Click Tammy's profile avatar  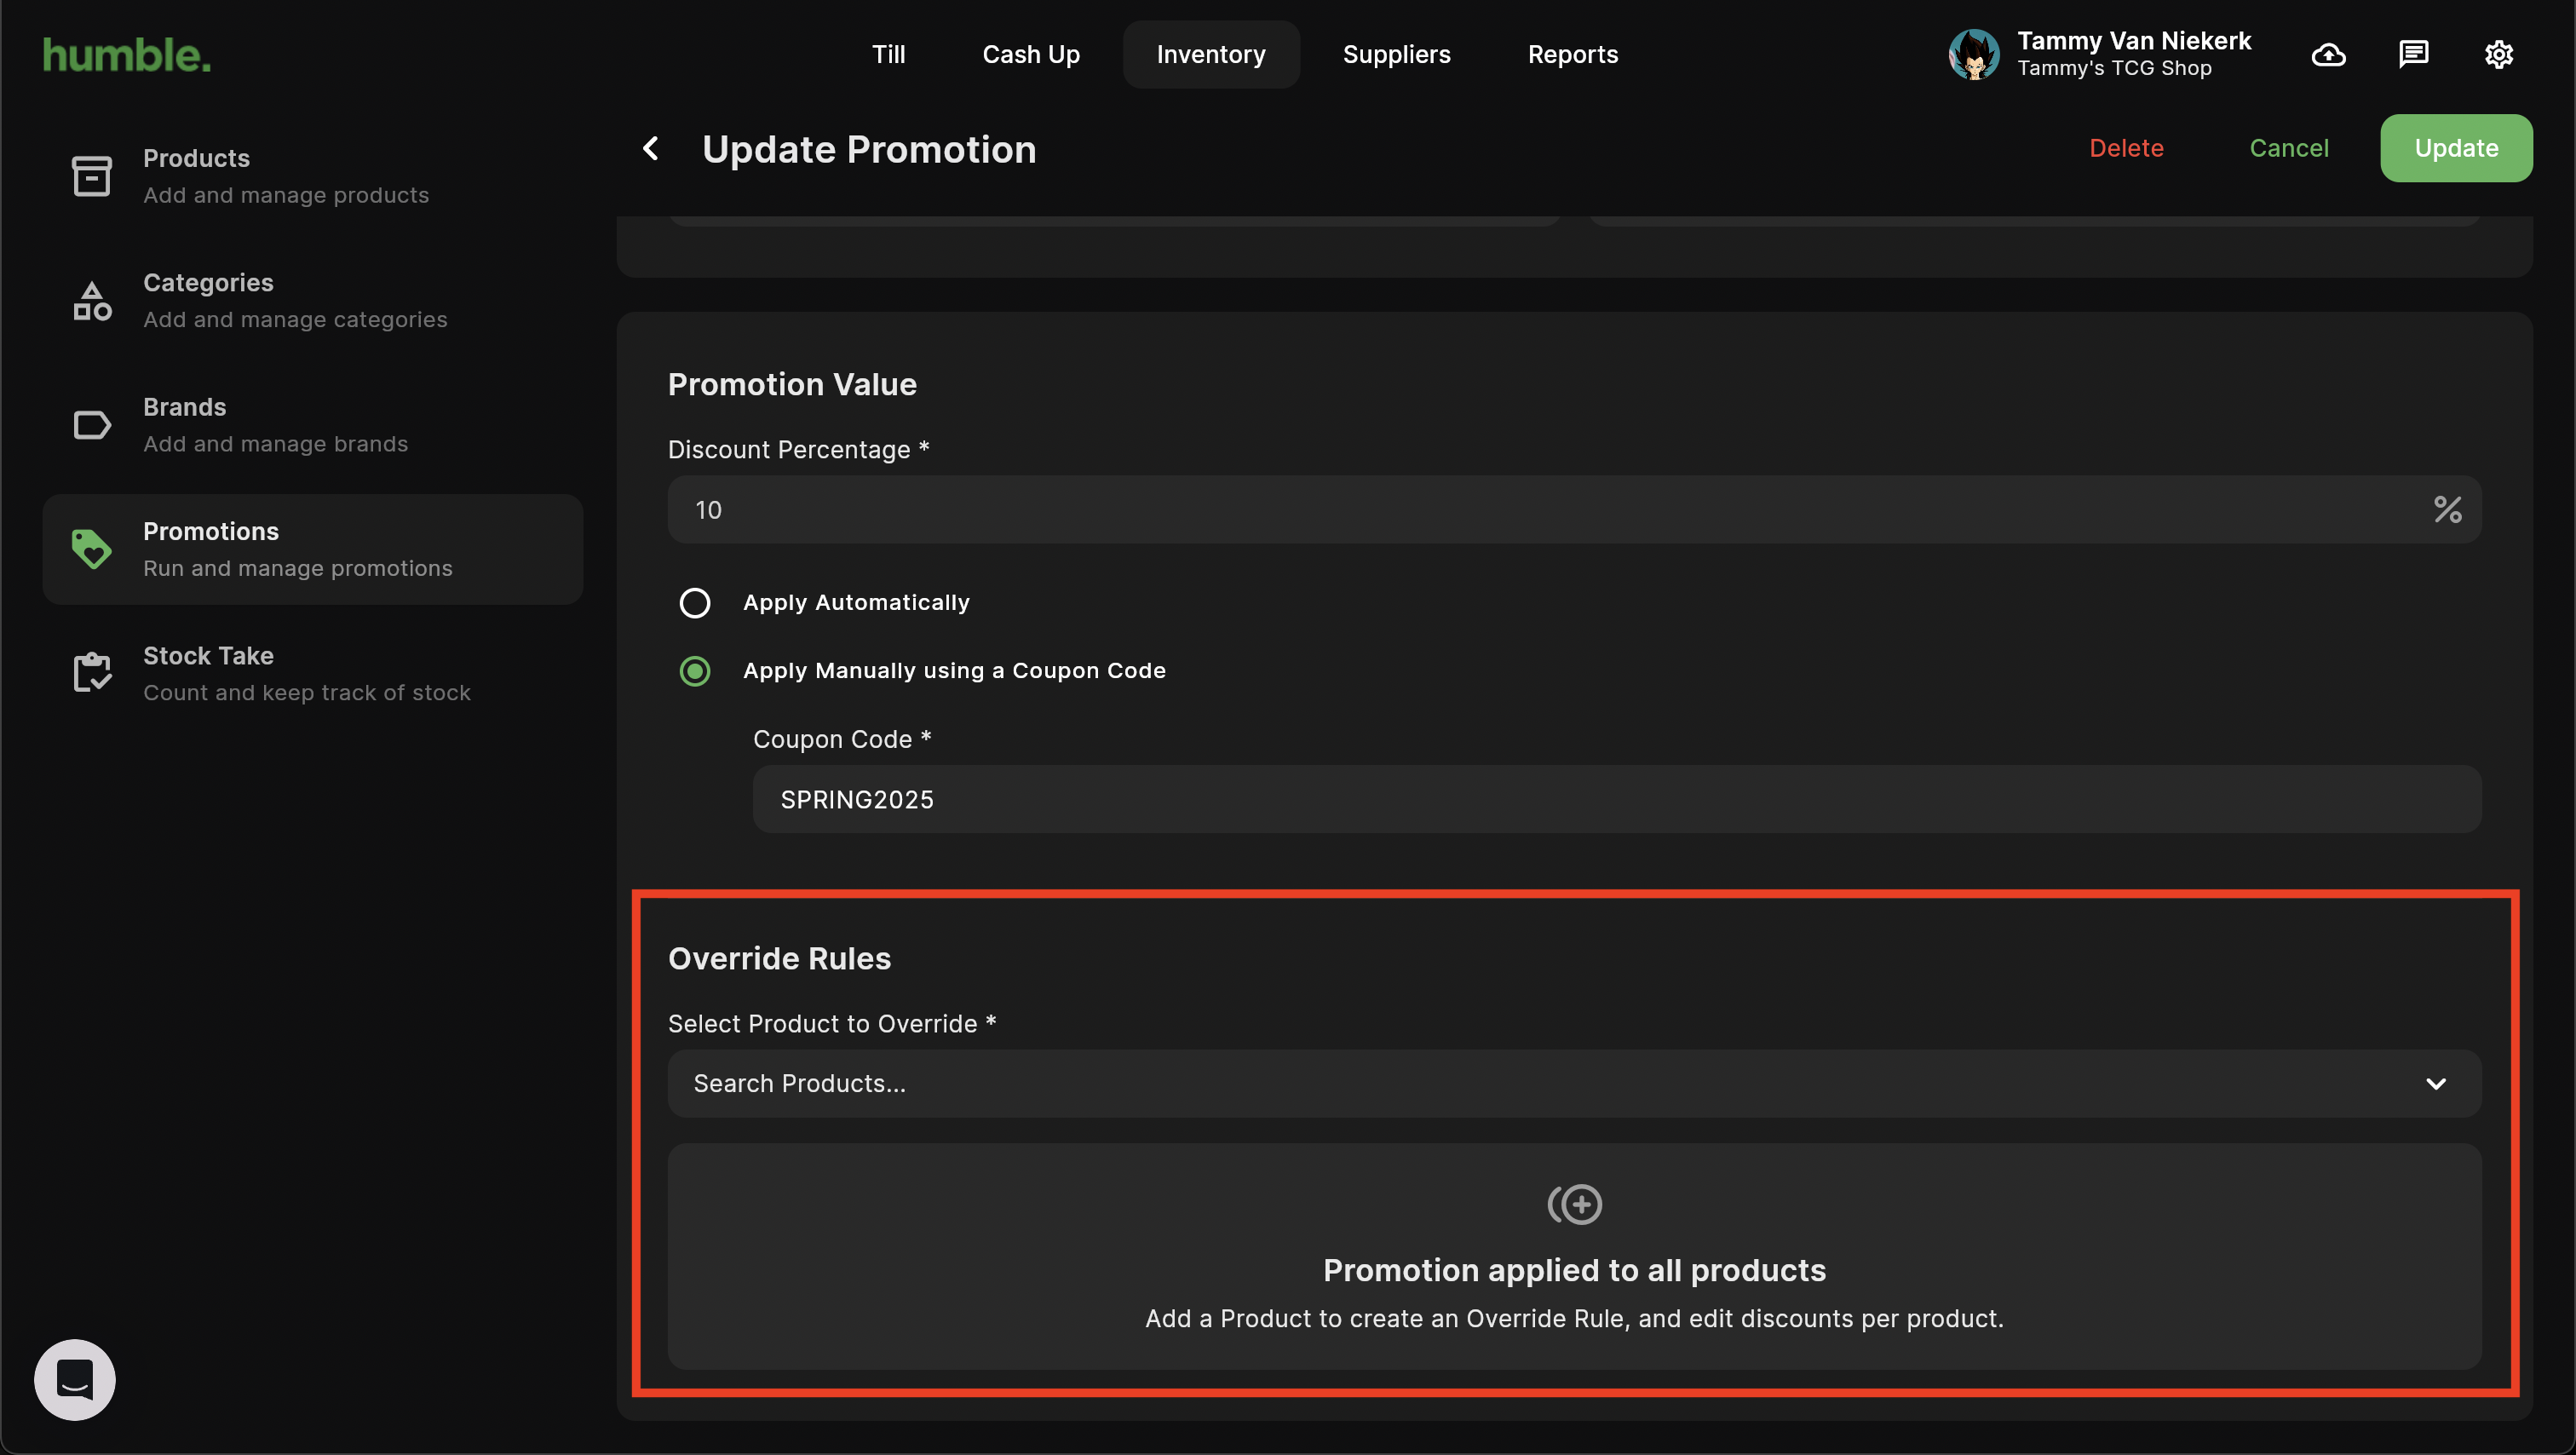click(1974, 54)
